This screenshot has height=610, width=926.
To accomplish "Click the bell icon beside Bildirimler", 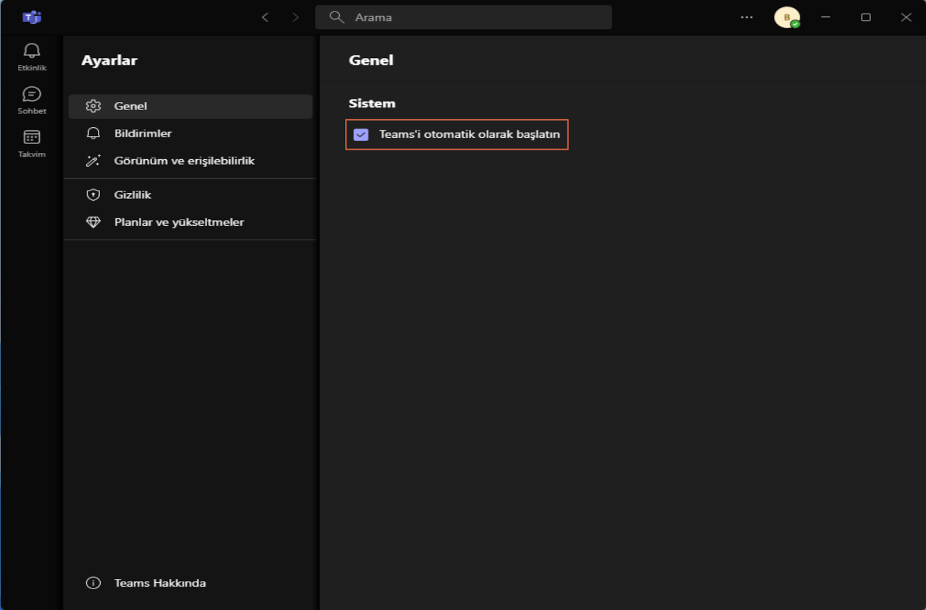I will coord(93,133).
